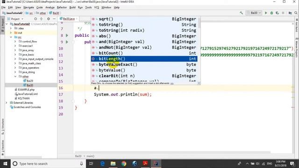Hide the Project panel with minus icon

click(x=54, y=19)
